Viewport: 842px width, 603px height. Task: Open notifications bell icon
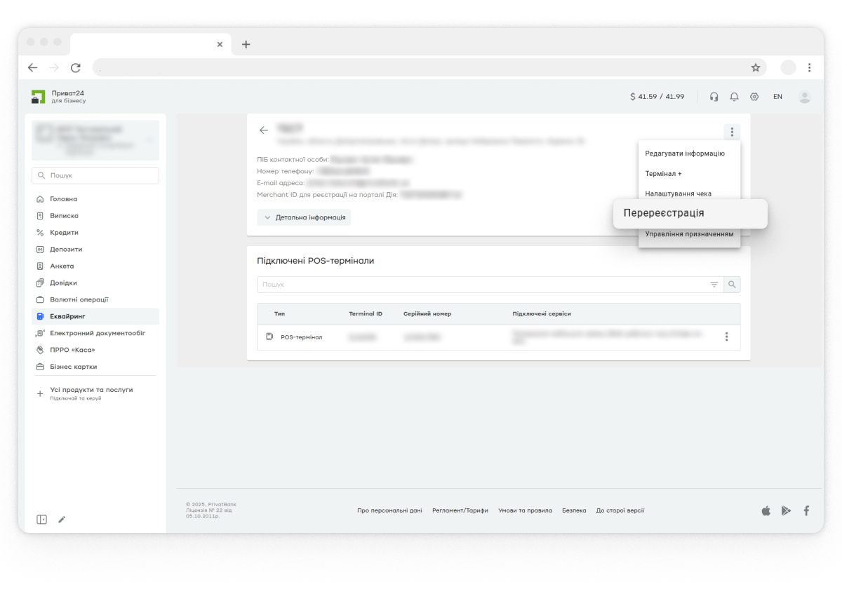[734, 97]
